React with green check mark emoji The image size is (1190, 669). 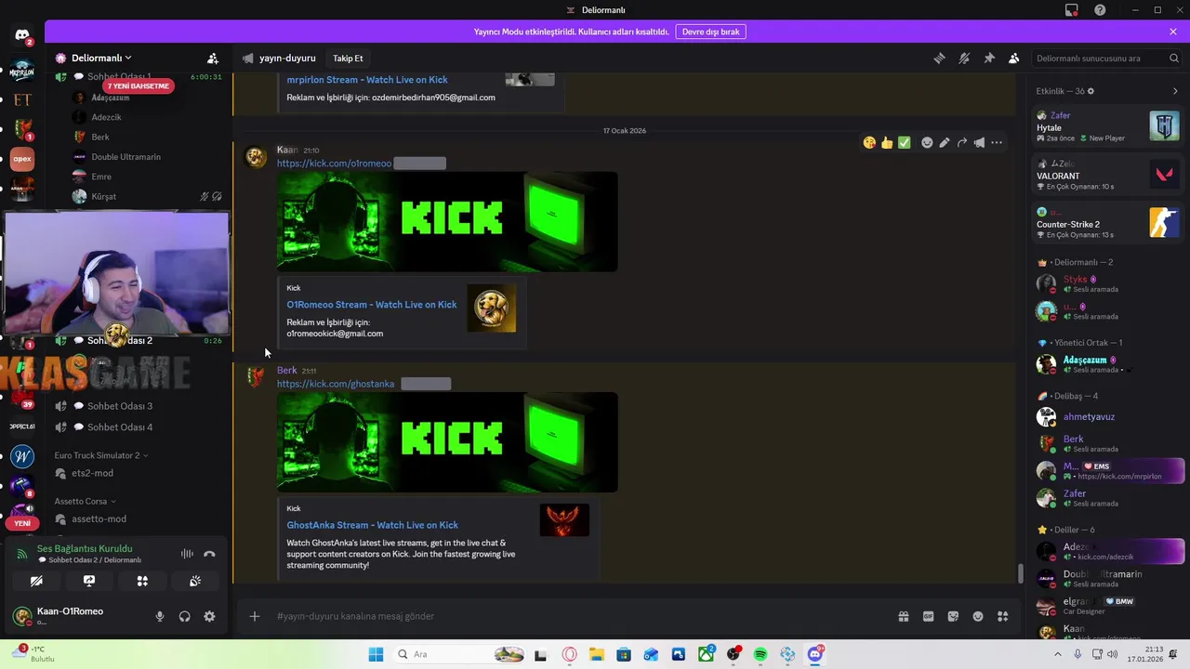tap(905, 142)
